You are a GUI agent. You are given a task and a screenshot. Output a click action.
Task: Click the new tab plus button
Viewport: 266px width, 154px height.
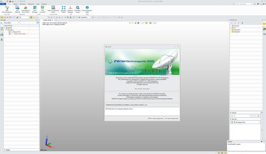click(x=56, y=20)
